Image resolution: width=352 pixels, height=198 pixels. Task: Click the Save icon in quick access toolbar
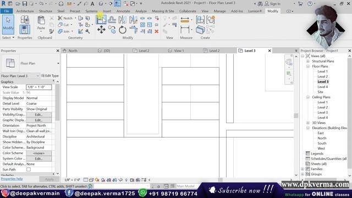click(25, 4)
